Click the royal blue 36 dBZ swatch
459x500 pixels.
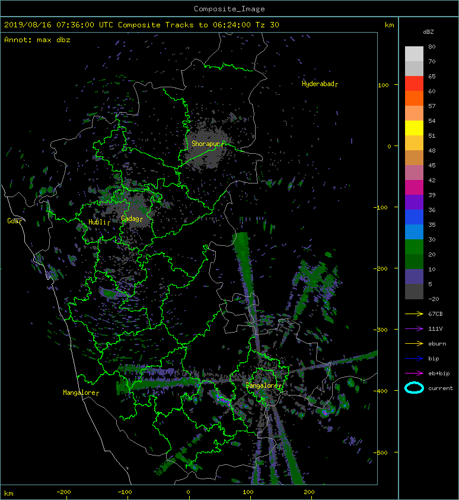coord(414,217)
